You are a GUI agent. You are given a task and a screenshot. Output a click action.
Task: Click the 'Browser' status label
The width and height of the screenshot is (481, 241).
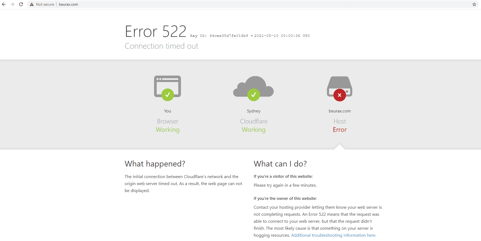(x=168, y=121)
